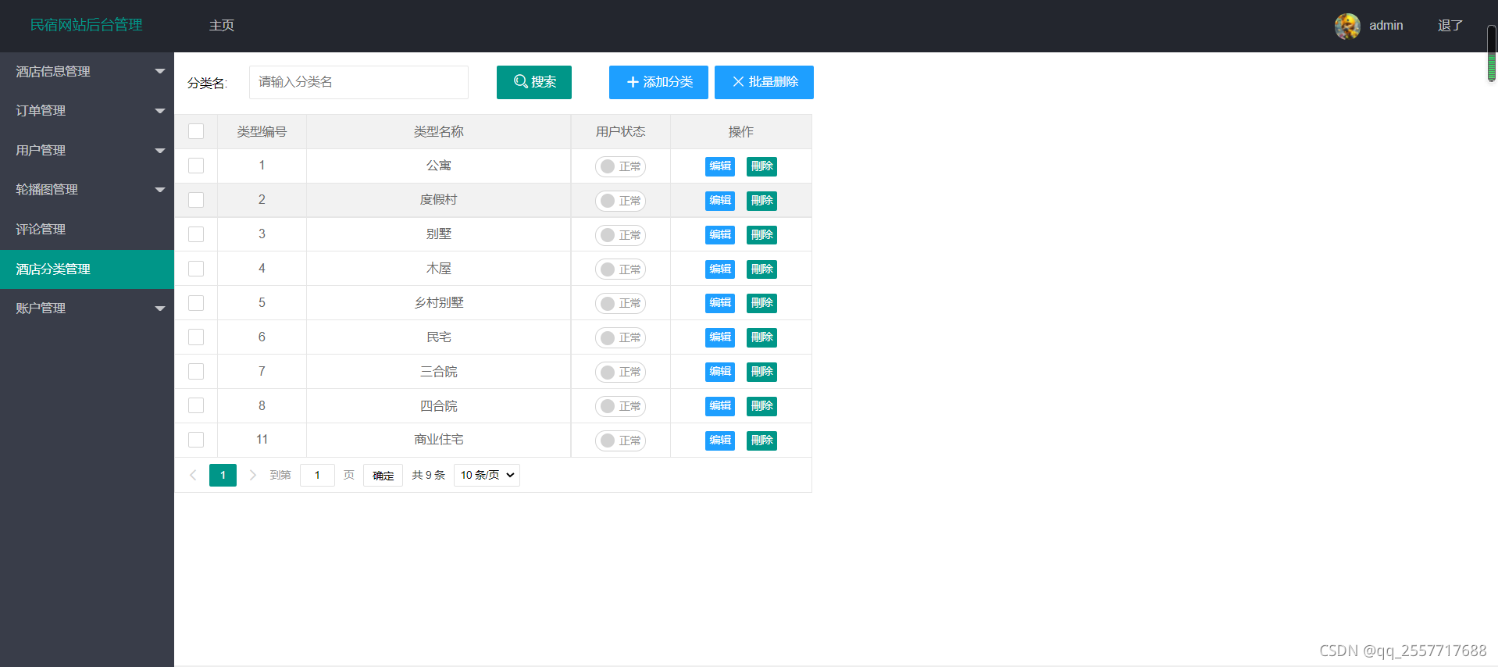The height and width of the screenshot is (667, 1498).
Task: Delete the 别墅 category row
Action: (x=761, y=235)
